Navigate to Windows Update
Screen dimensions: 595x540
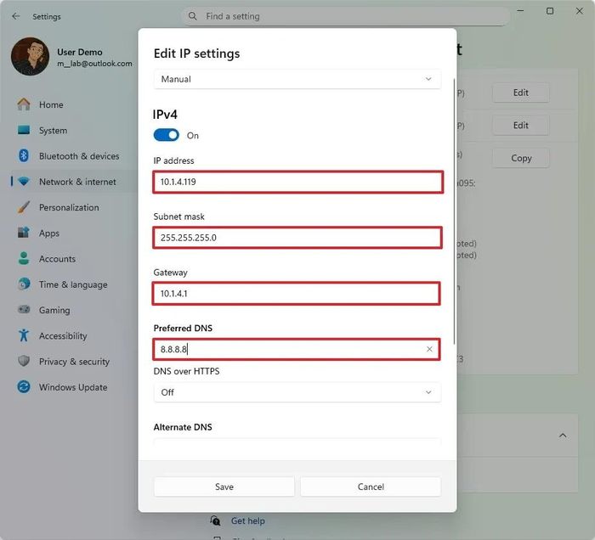click(x=73, y=387)
